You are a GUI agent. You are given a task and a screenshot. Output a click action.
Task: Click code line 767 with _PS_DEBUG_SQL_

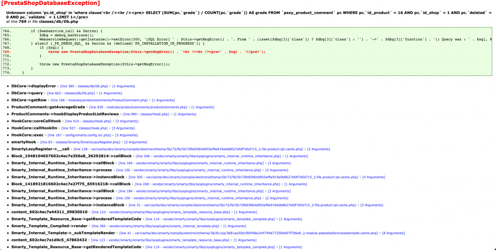pos(118,43)
